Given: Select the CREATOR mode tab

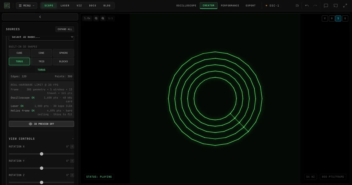Looking at the screenshot, I should click(x=209, y=5).
